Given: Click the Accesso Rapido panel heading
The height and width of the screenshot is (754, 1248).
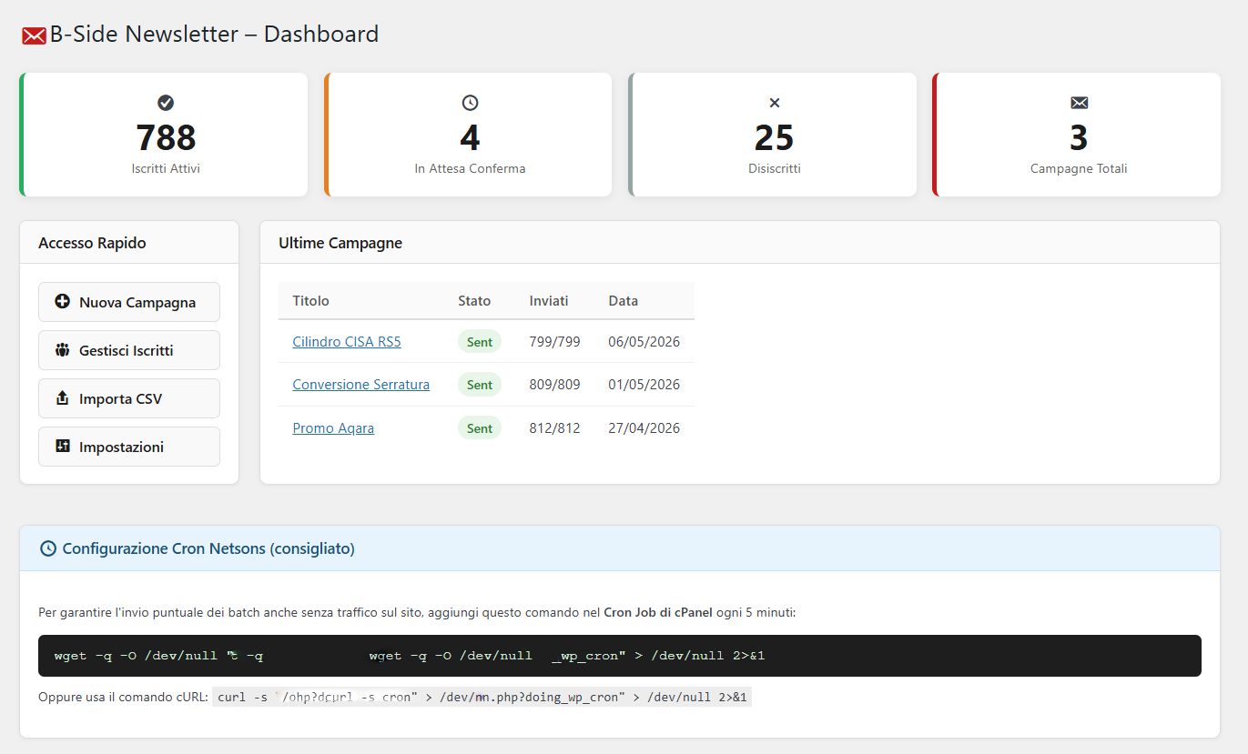Looking at the screenshot, I should click(92, 243).
